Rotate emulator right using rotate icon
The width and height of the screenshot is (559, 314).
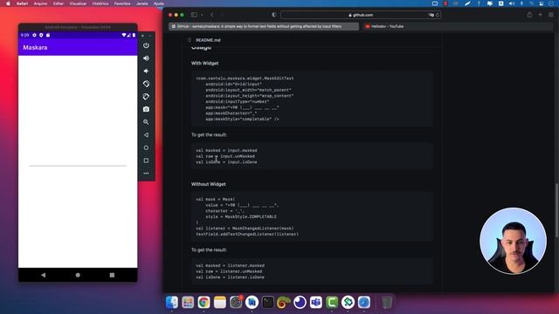146,97
